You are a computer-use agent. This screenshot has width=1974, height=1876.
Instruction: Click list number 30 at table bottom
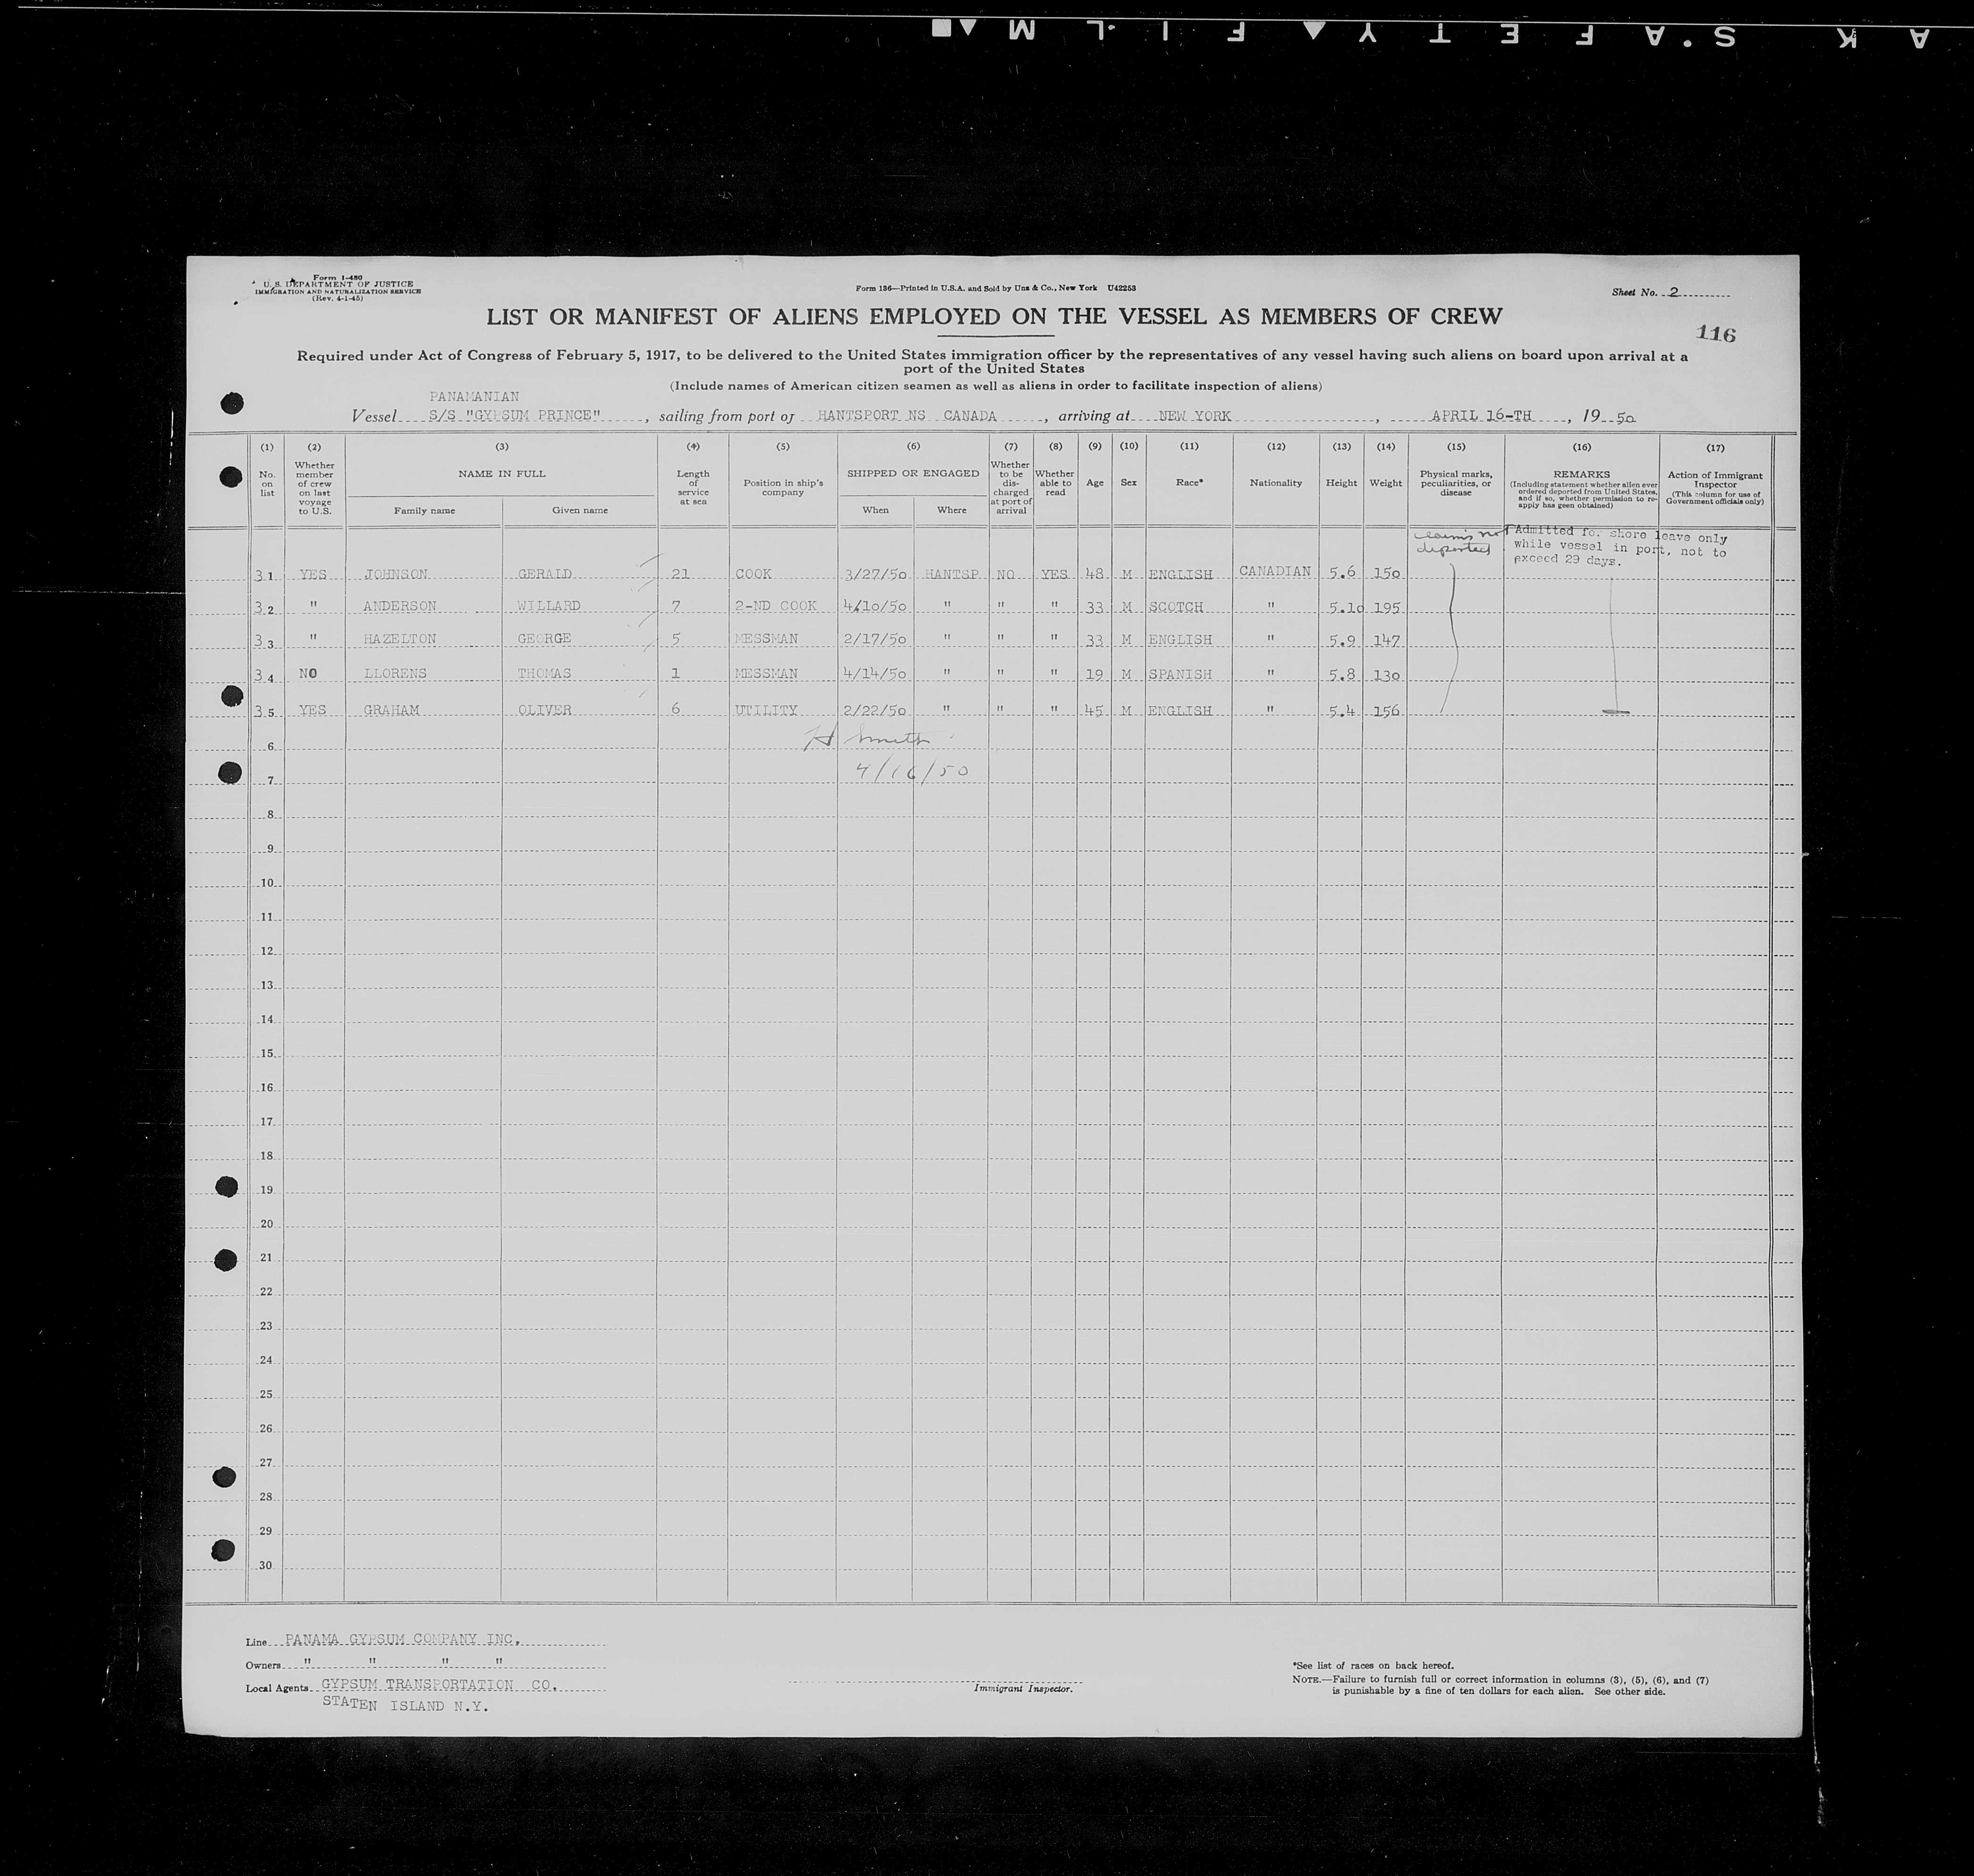[x=266, y=1565]
